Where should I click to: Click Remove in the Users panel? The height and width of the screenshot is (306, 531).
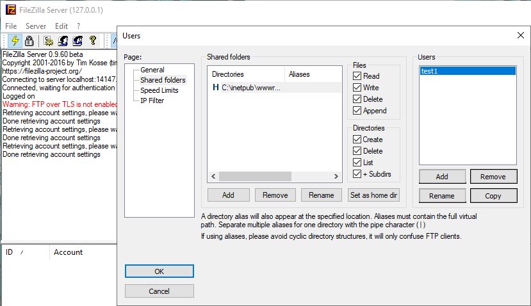pos(493,176)
